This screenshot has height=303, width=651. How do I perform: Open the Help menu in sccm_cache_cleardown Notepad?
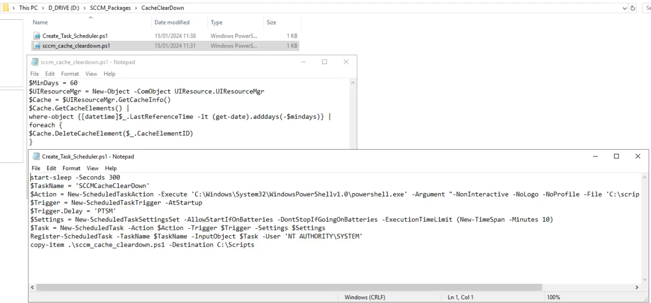pyautogui.click(x=109, y=73)
